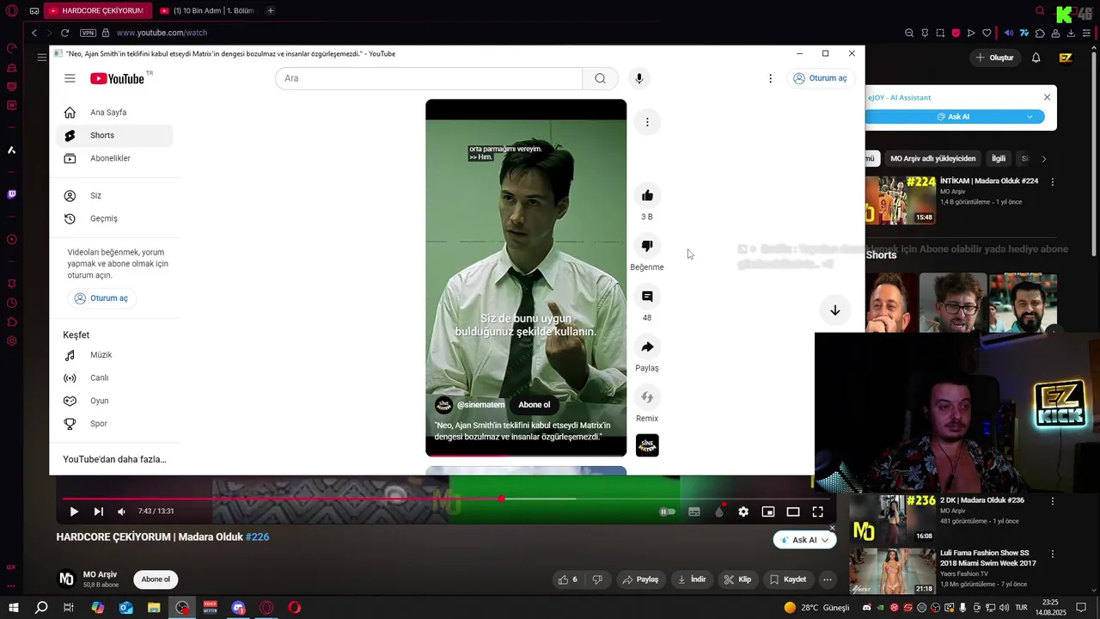This screenshot has width=1100, height=619.
Task: Select the MO Arşiv adlı yükleyiciden chip
Action: tap(933, 158)
